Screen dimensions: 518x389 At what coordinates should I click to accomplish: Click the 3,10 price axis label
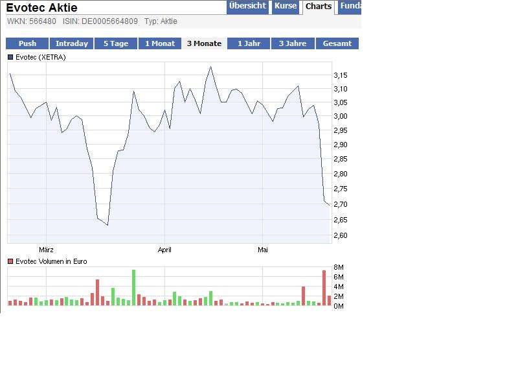(x=341, y=89)
